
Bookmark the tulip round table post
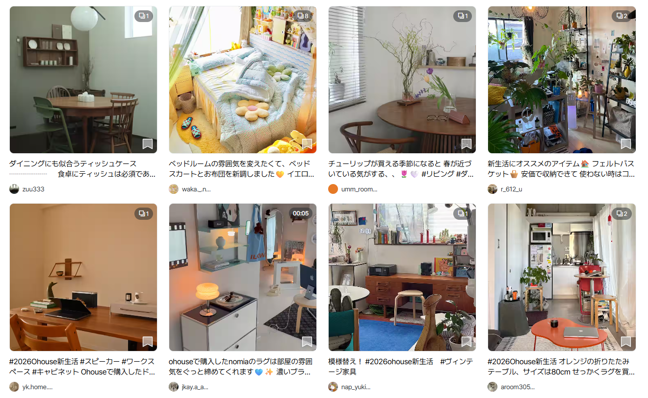coord(466,144)
